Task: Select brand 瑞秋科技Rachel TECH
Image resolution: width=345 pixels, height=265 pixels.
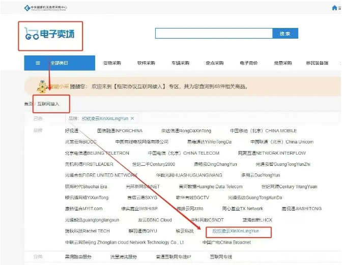Action: 88,231
